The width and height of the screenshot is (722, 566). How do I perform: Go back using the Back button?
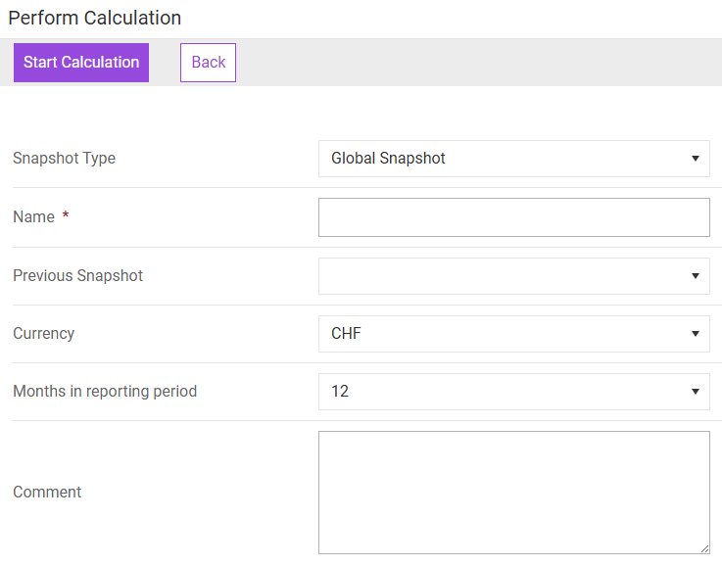coord(208,63)
